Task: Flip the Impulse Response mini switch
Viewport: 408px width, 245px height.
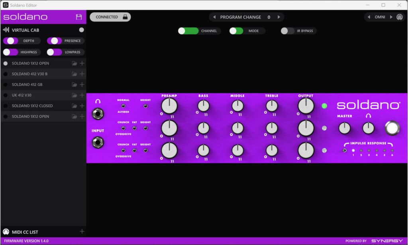Action: [x=345, y=151]
